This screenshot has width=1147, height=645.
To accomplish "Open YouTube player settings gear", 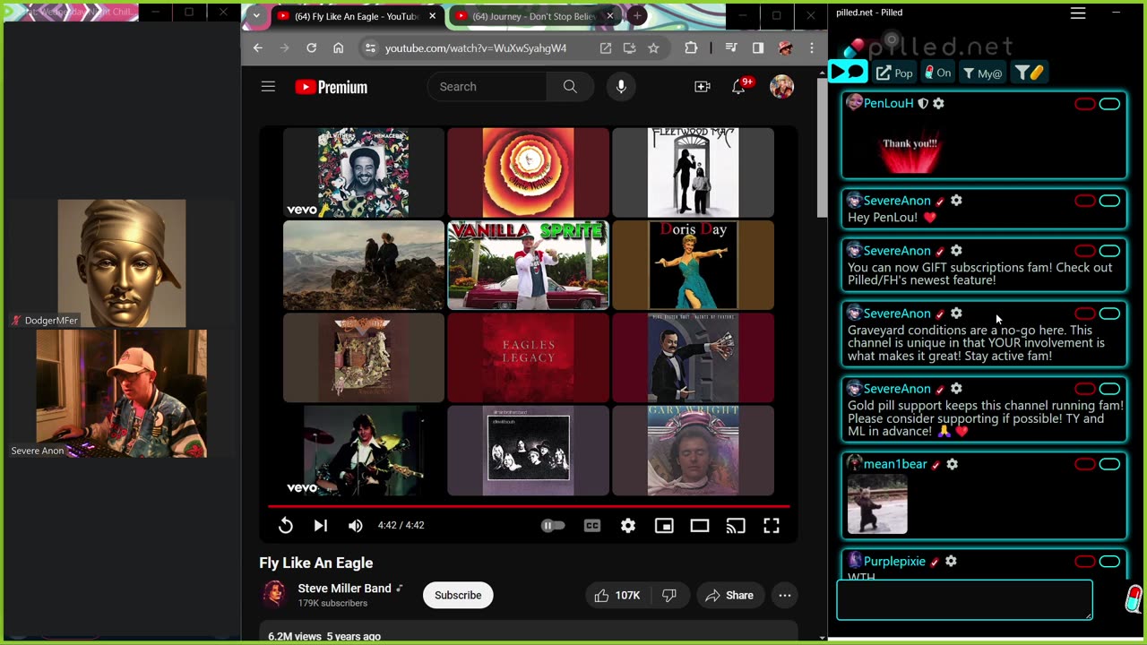I will (x=628, y=526).
